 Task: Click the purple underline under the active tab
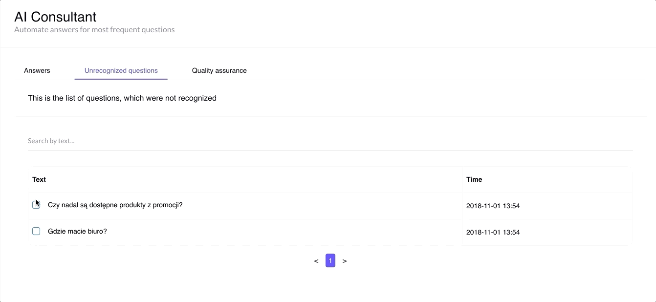(121, 79)
